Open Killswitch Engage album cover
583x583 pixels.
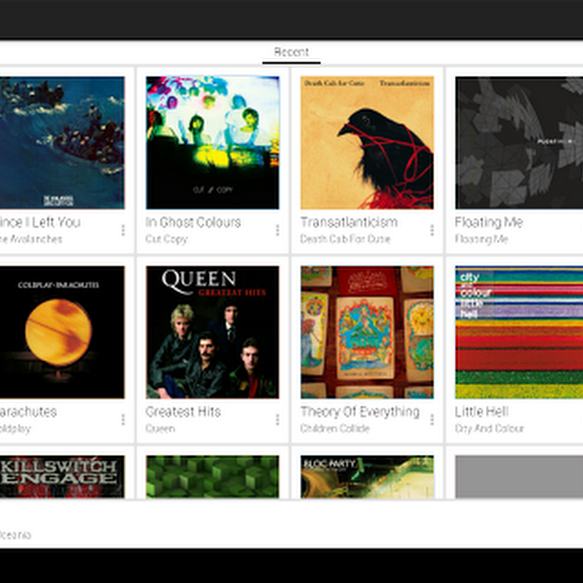pyautogui.click(x=62, y=477)
